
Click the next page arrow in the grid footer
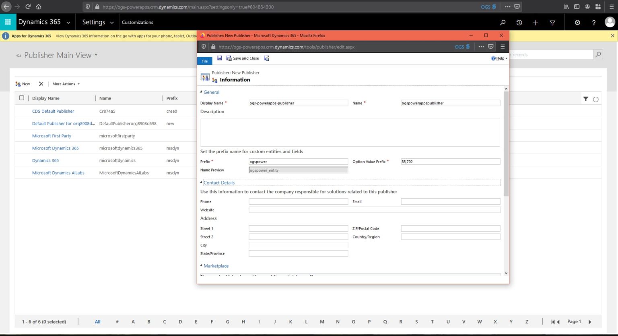[x=589, y=321]
